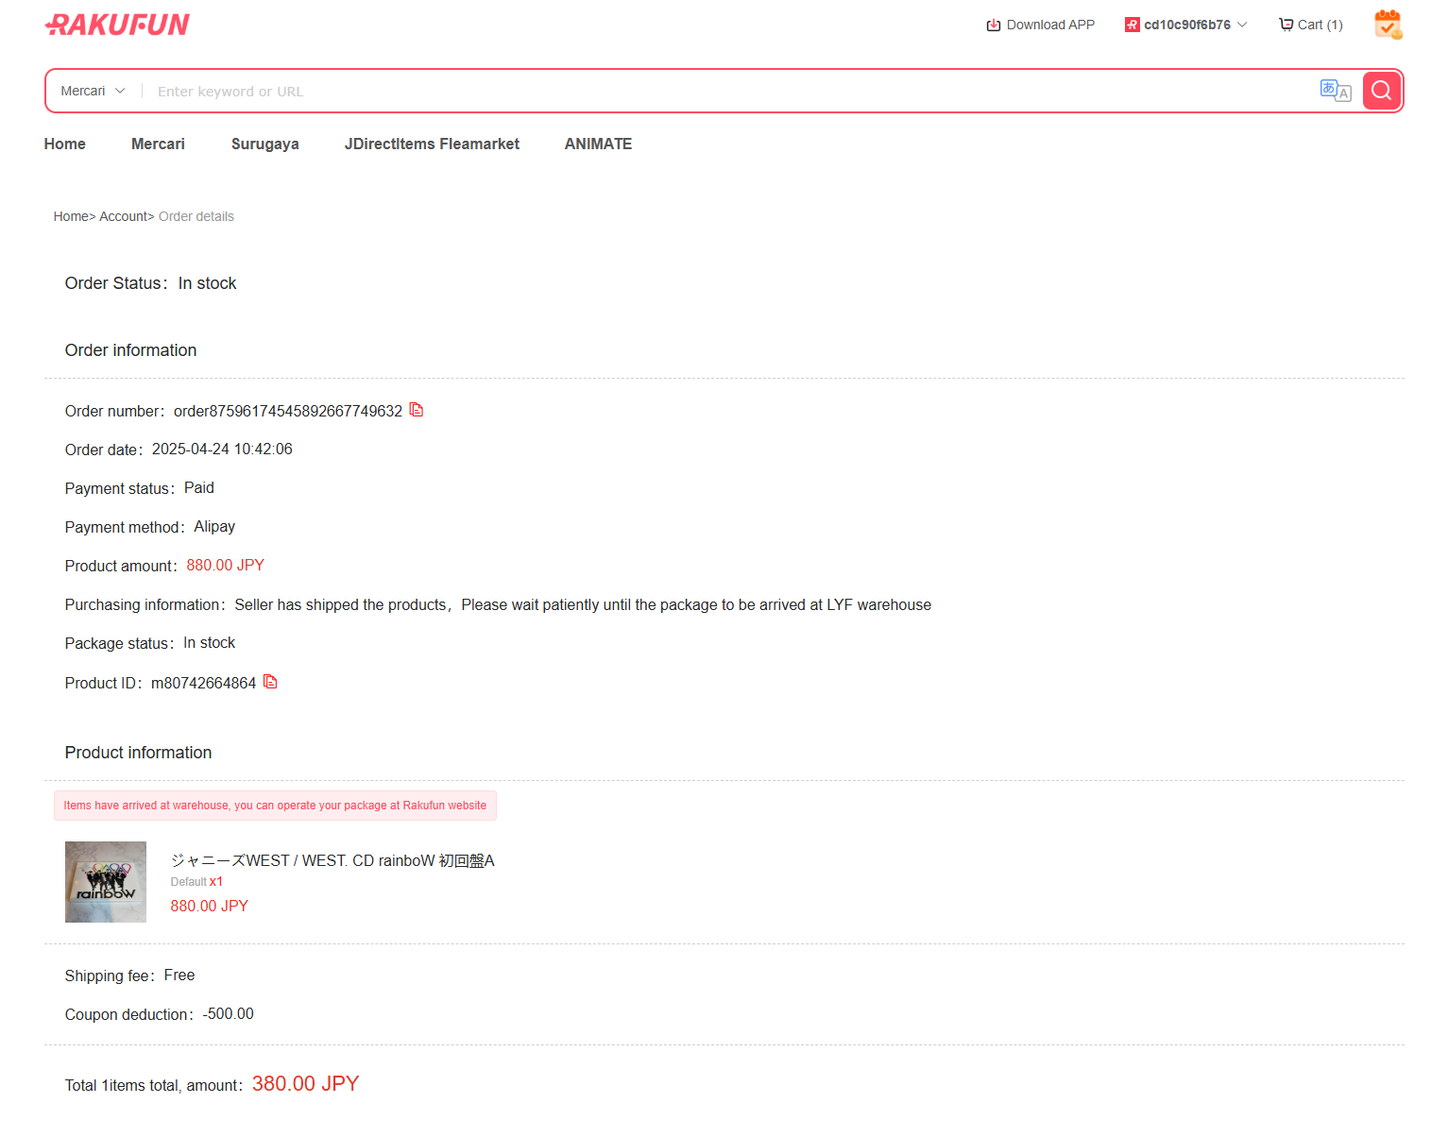Click the item price 880.00 JPY under product title
This screenshot has height=1137, width=1431.
(209, 906)
